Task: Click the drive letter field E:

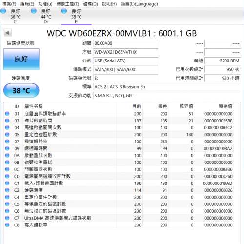Action: [125, 78]
